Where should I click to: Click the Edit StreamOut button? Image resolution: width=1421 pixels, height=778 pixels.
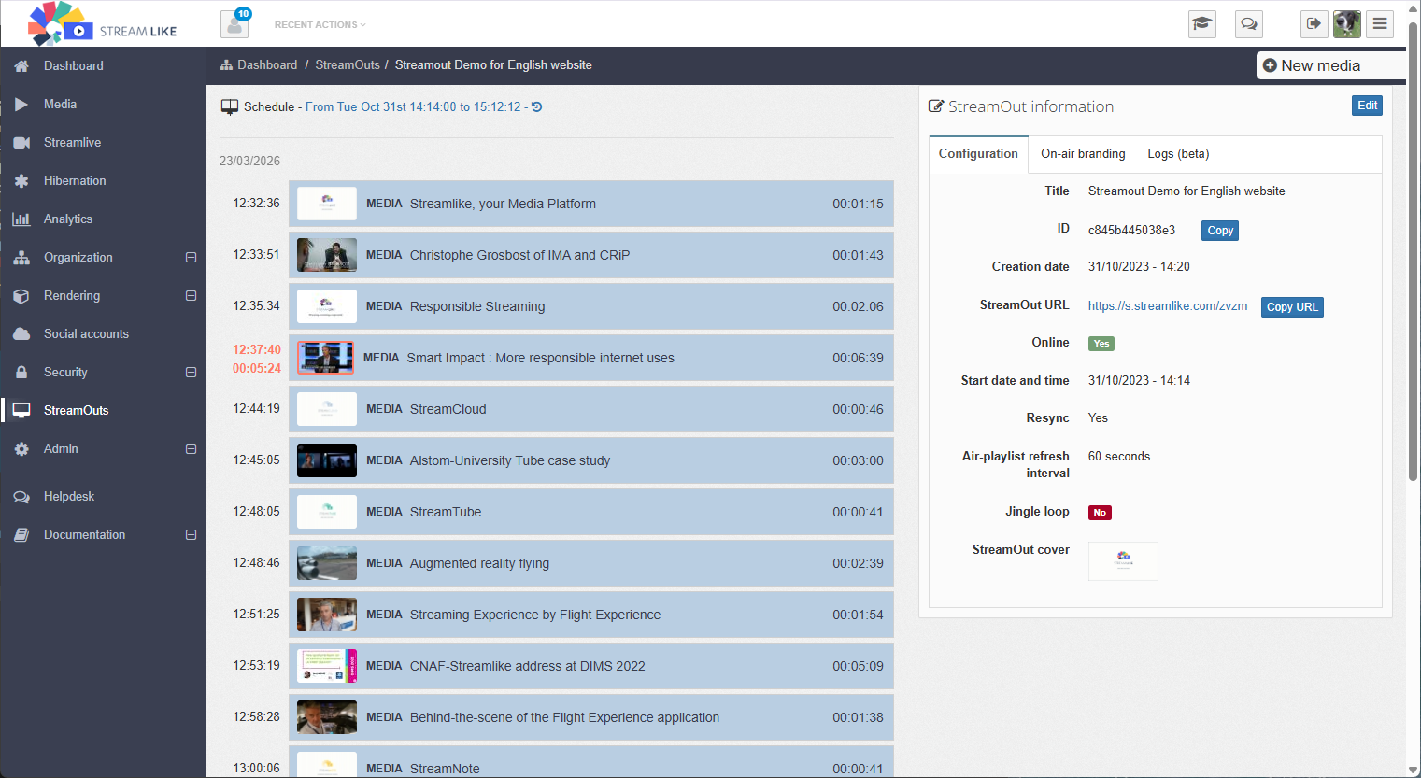[1367, 106]
